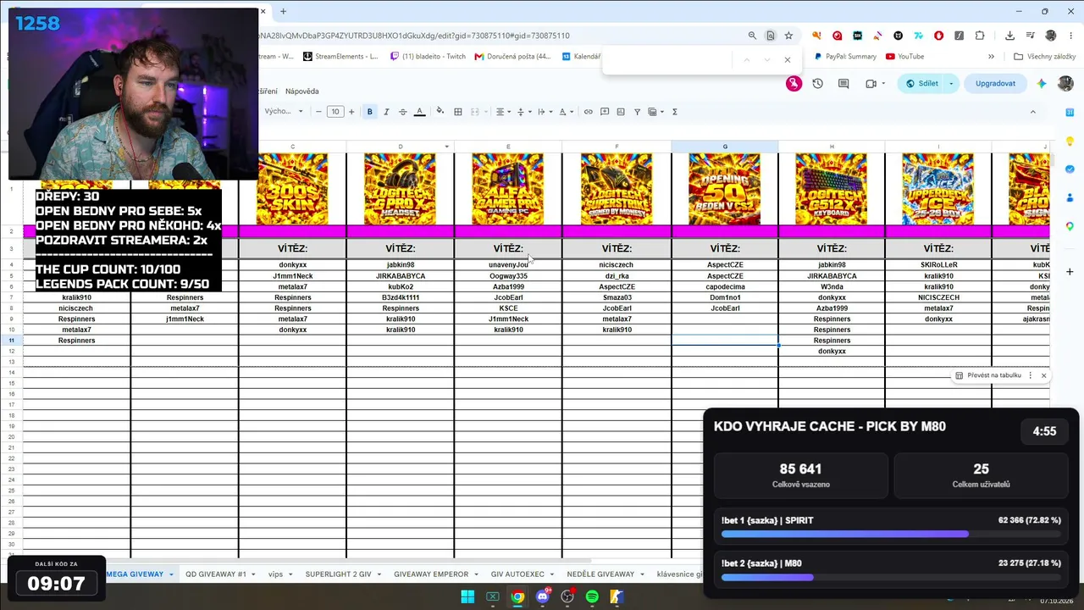Click the Sdílet share button
The height and width of the screenshot is (610, 1084).
(x=921, y=84)
